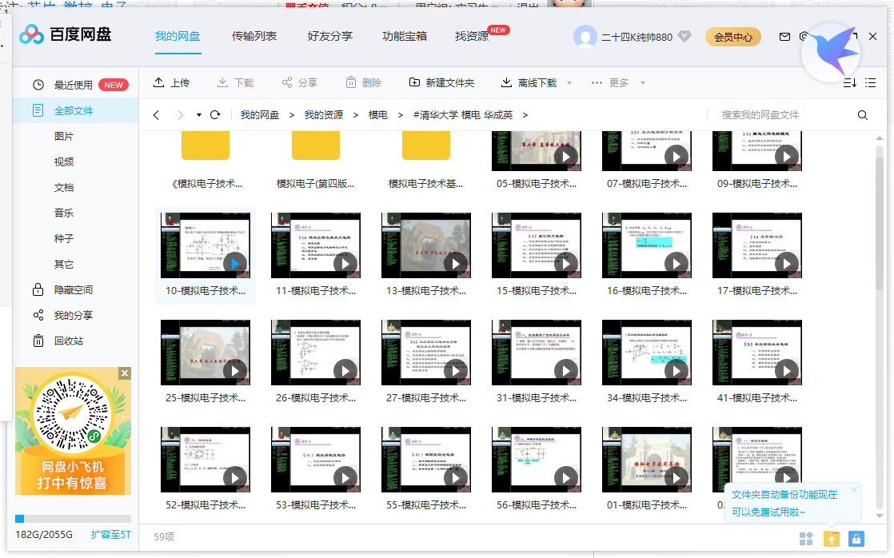Viewport: 894px width, 558px height.
Task: Close the auto-backup tip popup
Action: point(853,490)
